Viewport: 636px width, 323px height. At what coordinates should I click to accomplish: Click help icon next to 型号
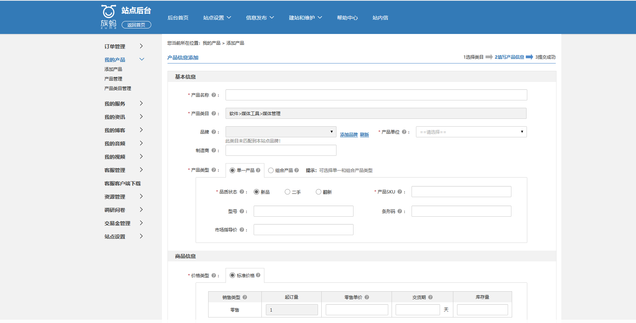point(242,211)
